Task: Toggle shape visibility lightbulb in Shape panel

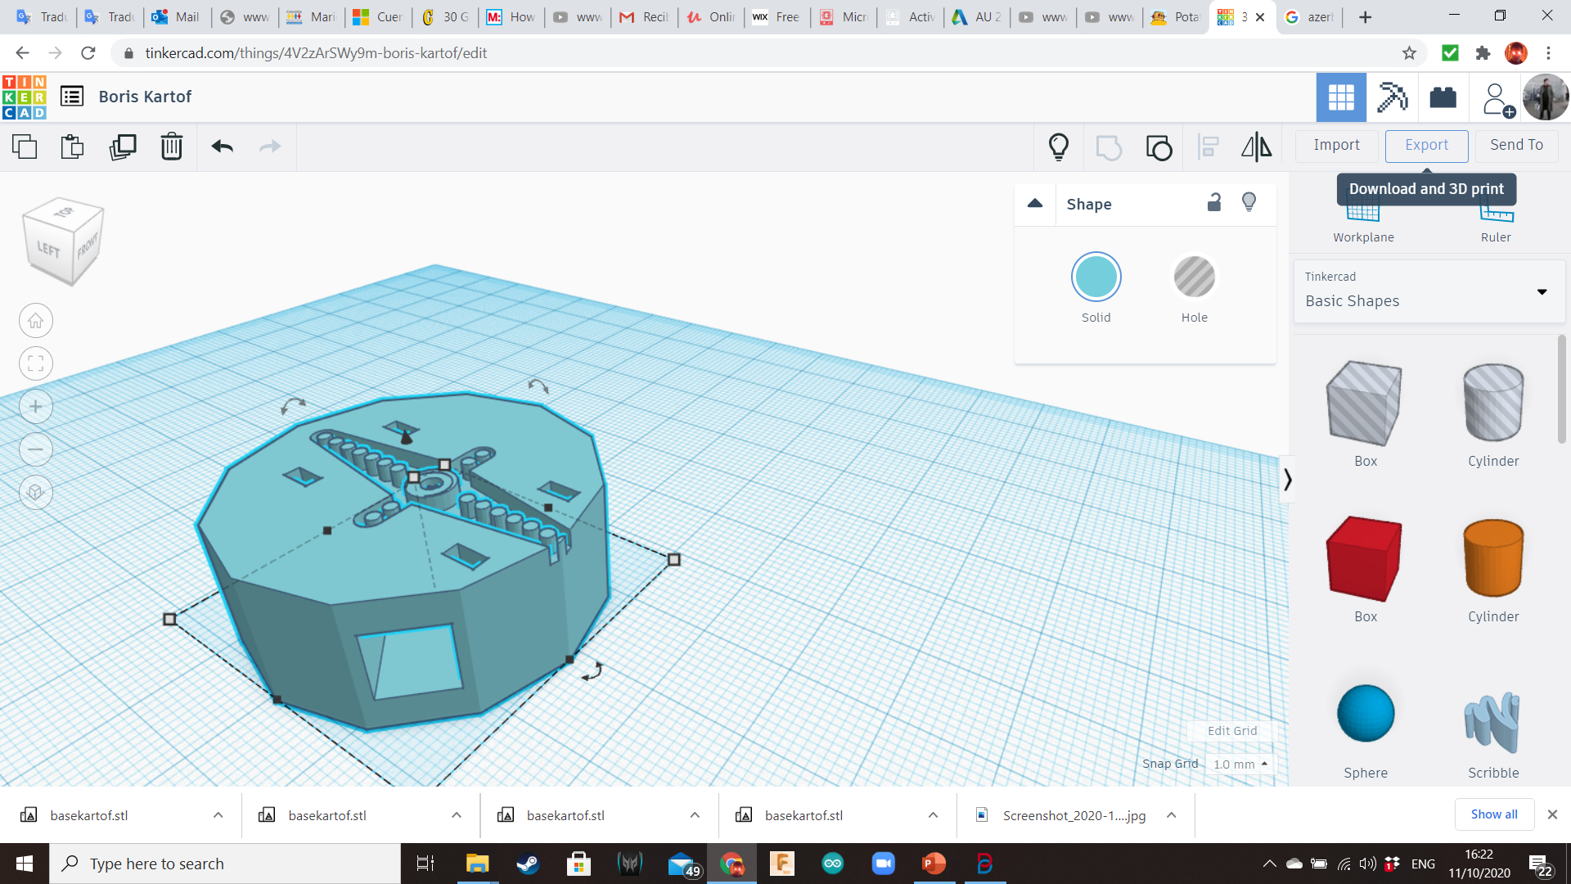Action: 1249,202
